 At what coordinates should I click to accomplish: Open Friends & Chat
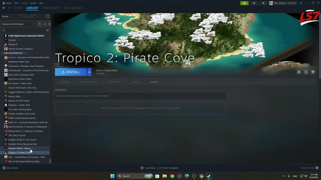pyautogui.click(x=309, y=168)
